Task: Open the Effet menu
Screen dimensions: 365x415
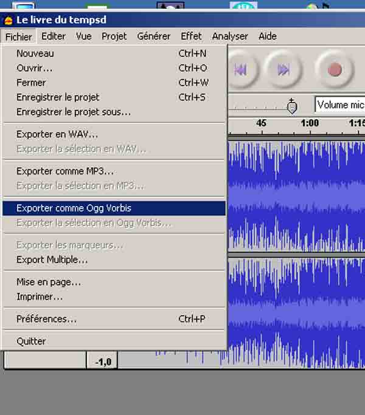Action: 191,36
